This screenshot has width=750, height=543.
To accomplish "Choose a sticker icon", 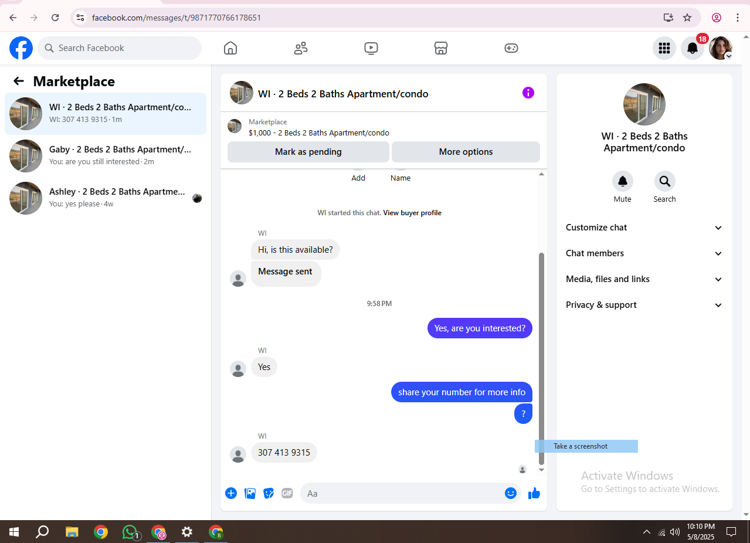I will [x=269, y=493].
